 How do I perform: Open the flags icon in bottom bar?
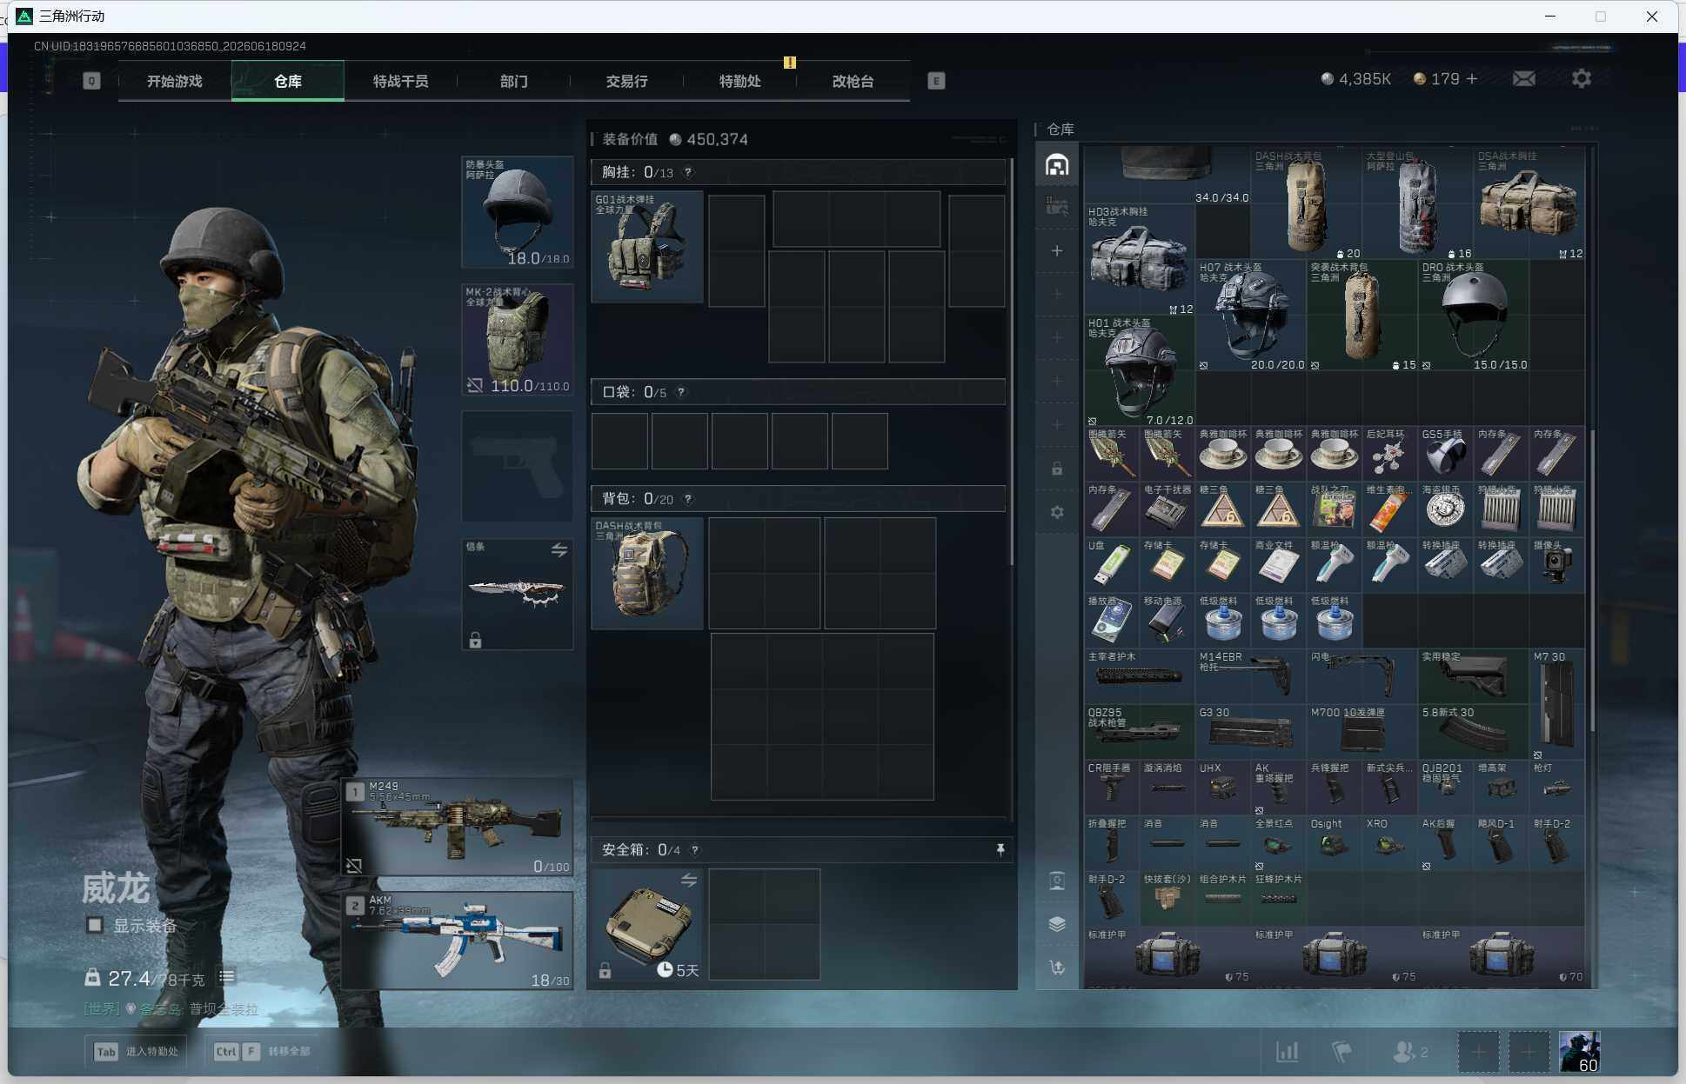[x=1342, y=1052]
